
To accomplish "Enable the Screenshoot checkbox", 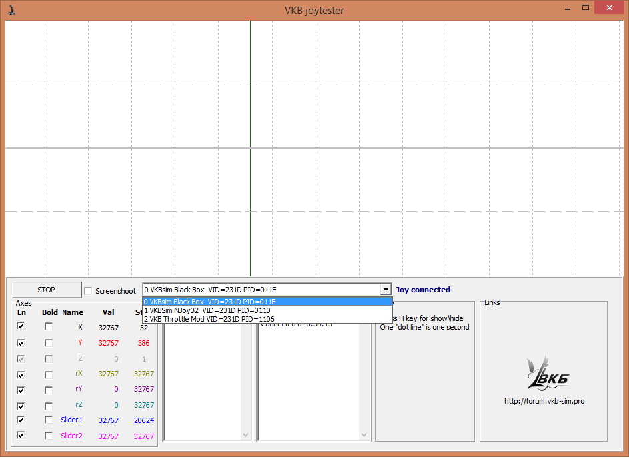I will point(89,291).
